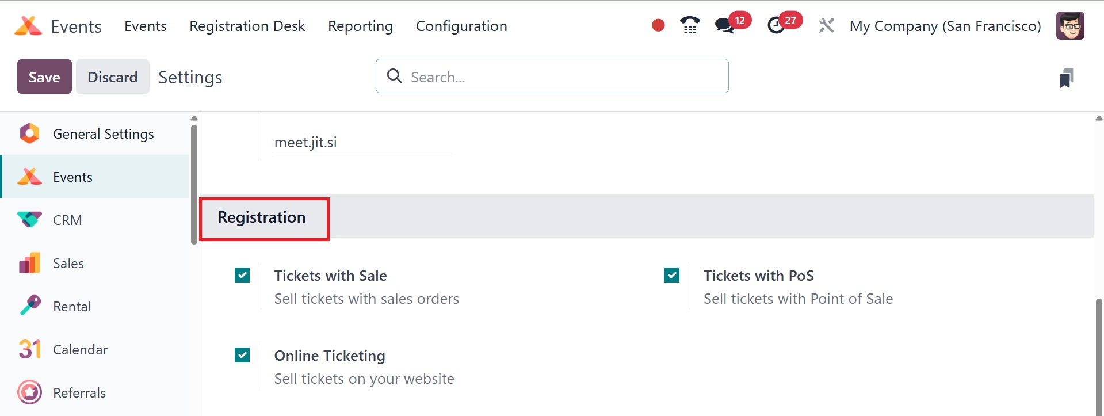Open the user avatar menu
This screenshot has width=1104, height=416.
click(1070, 26)
